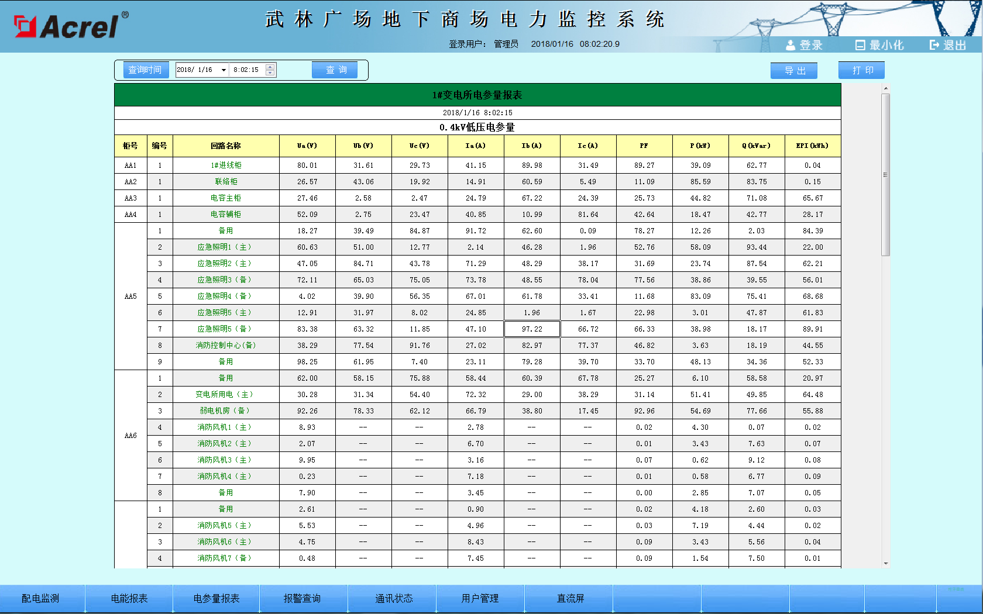Select the 1#进线柜 circuit name cell

pyautogui.click(x=226, y=165)
